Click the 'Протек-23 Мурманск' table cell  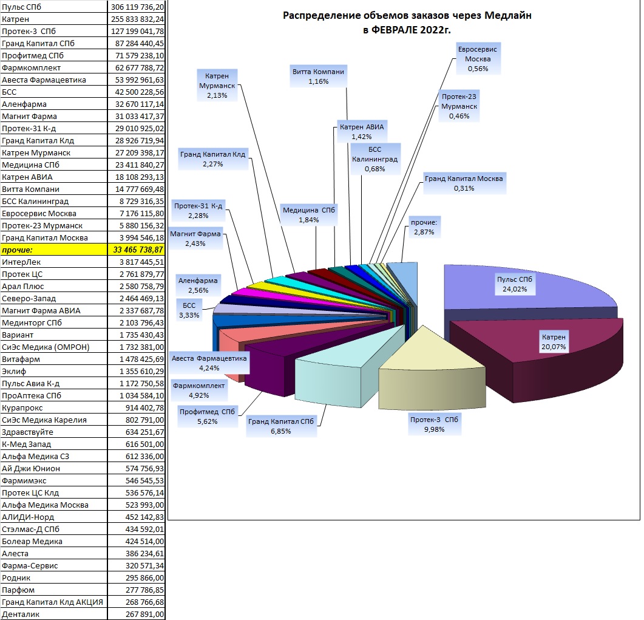(x=53, y=225)
